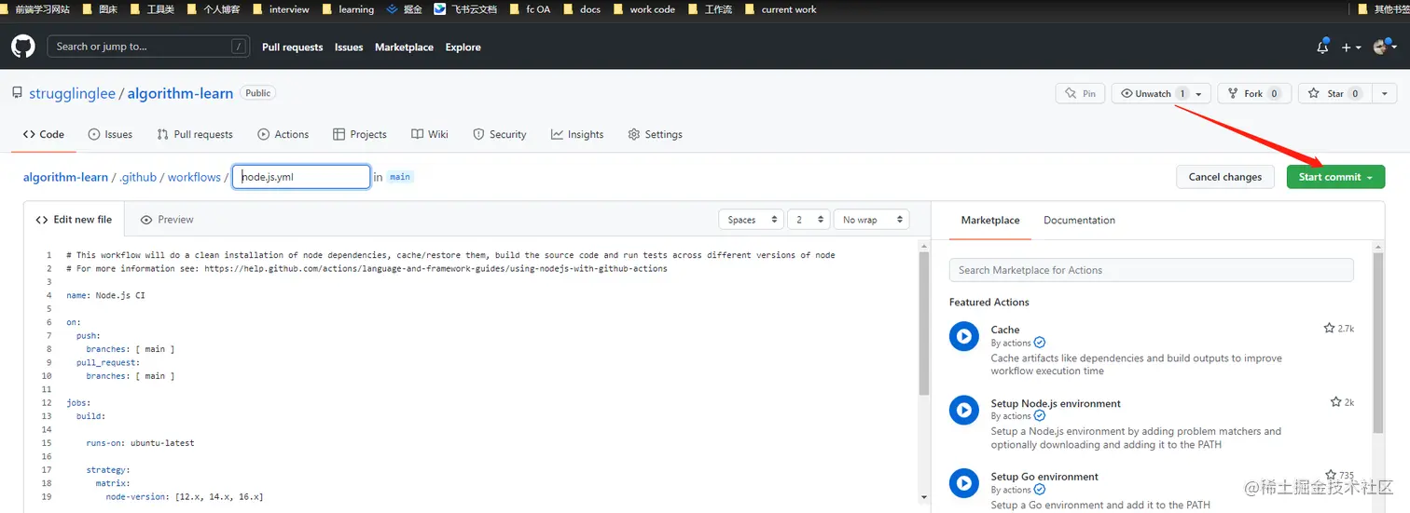Viewport: 1410px width, 513px height.
Task: Go to workflows folder breadcrumb
Action: click(194, 177)
